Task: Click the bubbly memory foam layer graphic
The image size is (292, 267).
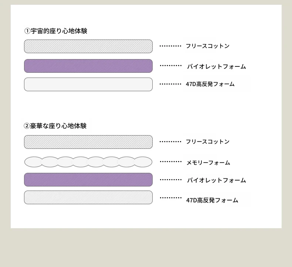Action: 88,162
